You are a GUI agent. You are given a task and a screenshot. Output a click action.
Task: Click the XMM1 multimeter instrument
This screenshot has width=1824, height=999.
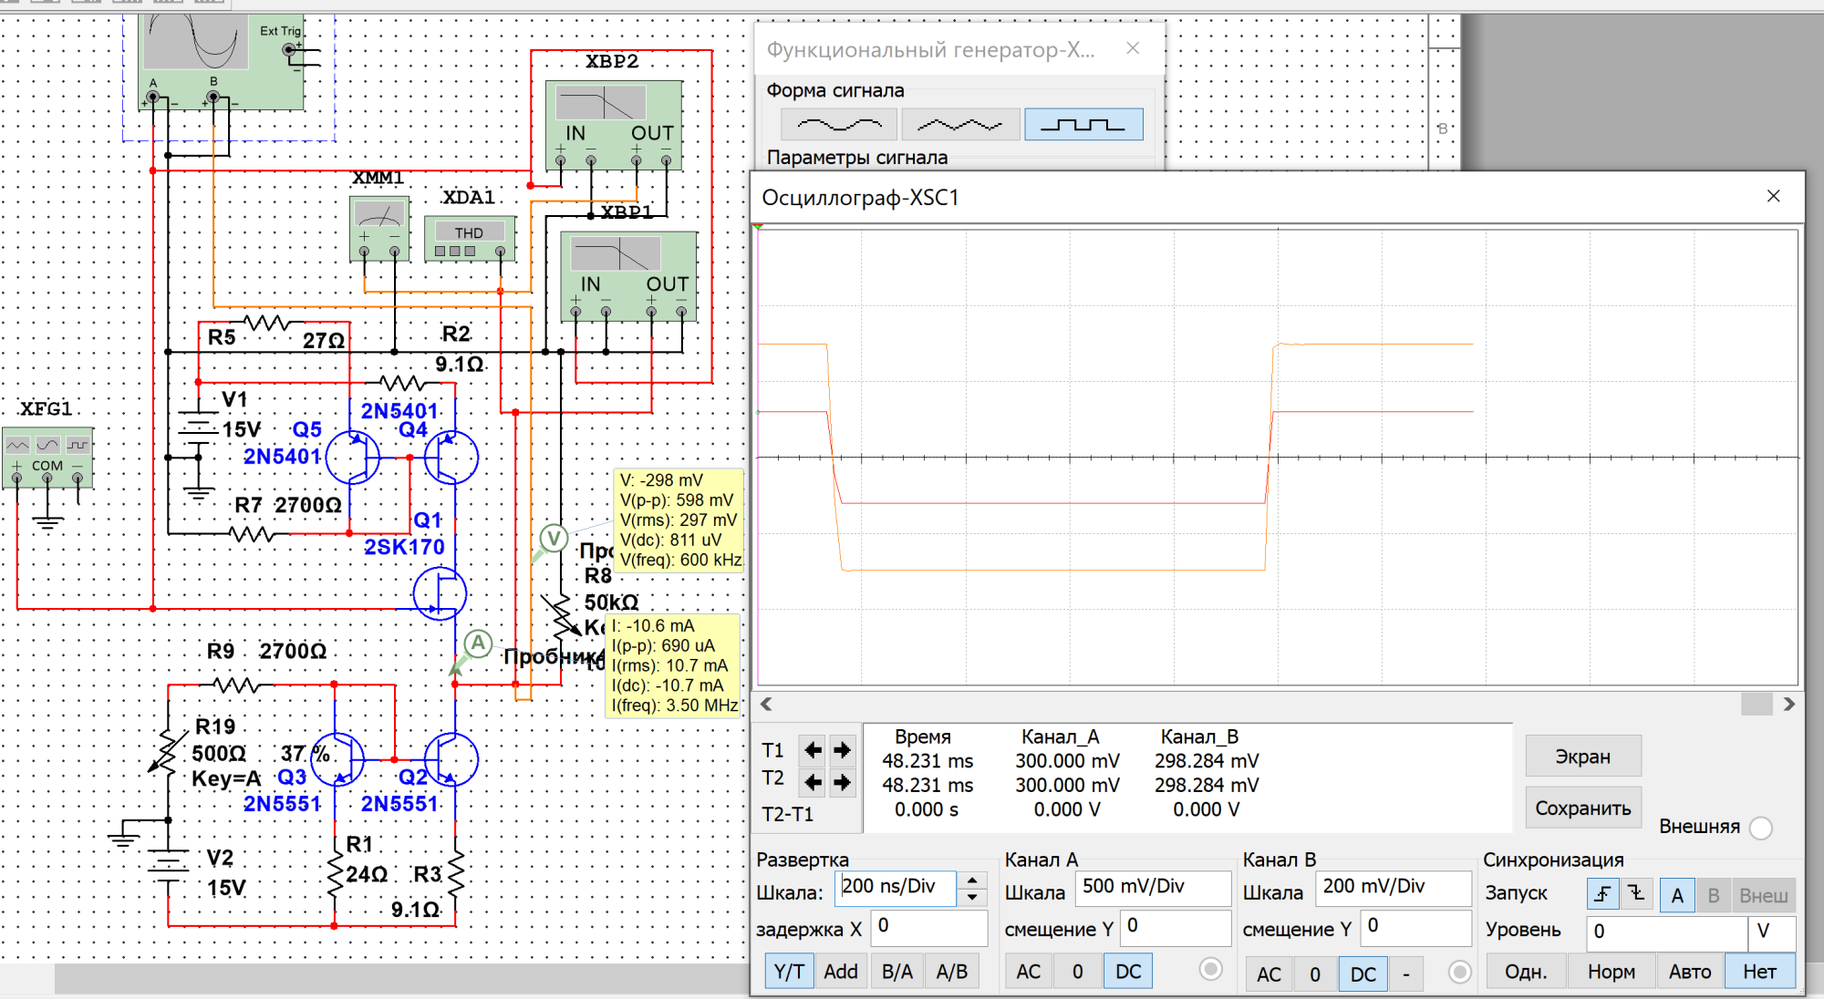tap(379, 228)
